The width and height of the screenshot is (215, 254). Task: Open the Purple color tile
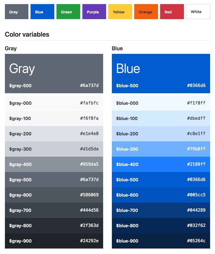[94, 12]
